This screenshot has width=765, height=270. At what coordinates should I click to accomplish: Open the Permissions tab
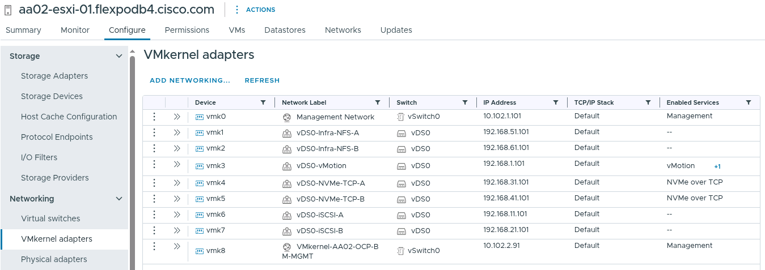click(x=187, y=30)
